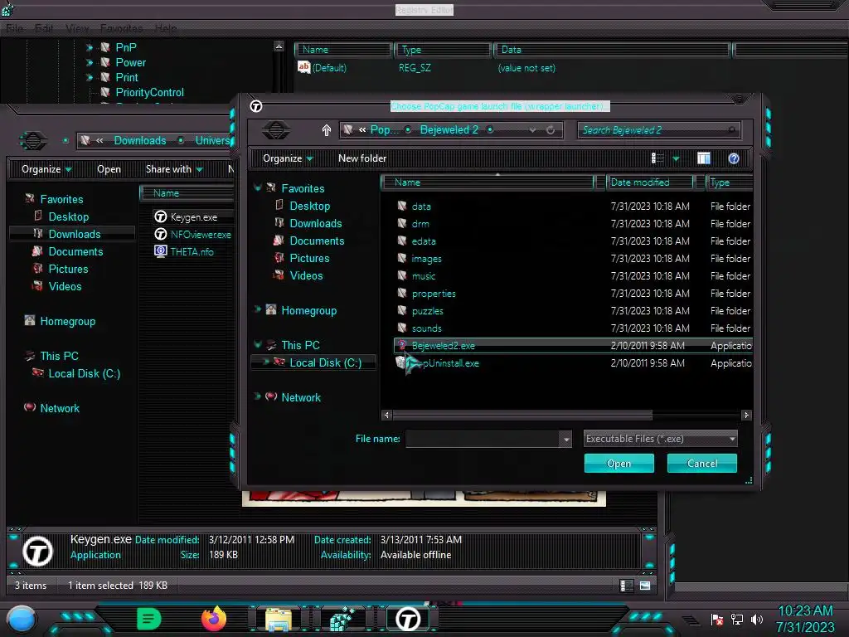Open Share with menu in Explorer window
This screenshot has width=849, height=637.
[x=174, y=169]
